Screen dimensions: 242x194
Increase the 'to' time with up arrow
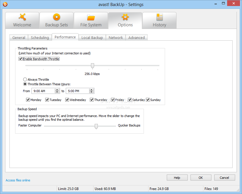(x=91, y=90)
